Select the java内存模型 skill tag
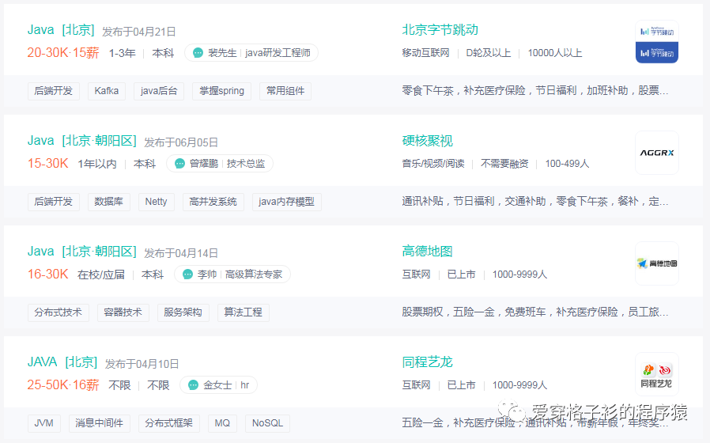 point(287,202)
